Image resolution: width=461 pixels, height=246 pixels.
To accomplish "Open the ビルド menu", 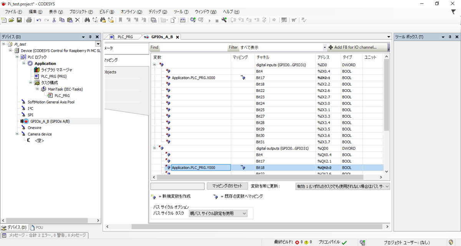I will pyautogui.click(x=106, y=12).
